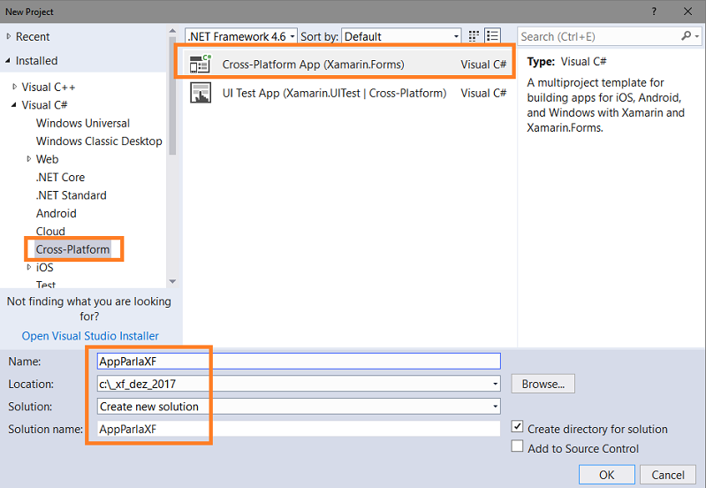Select UI Test App (Xamarin.UITest) template

(x=348, y=93)
